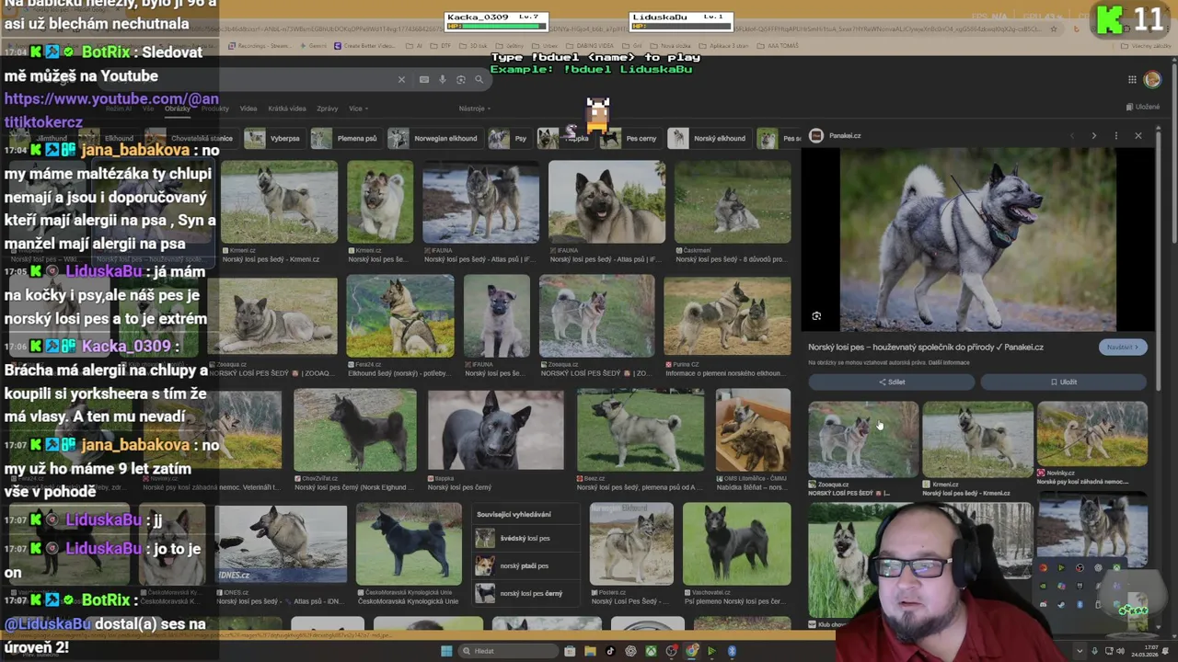Open the Novinky.cz related image in preview
1178x662 pixels.
[1091, 434]
